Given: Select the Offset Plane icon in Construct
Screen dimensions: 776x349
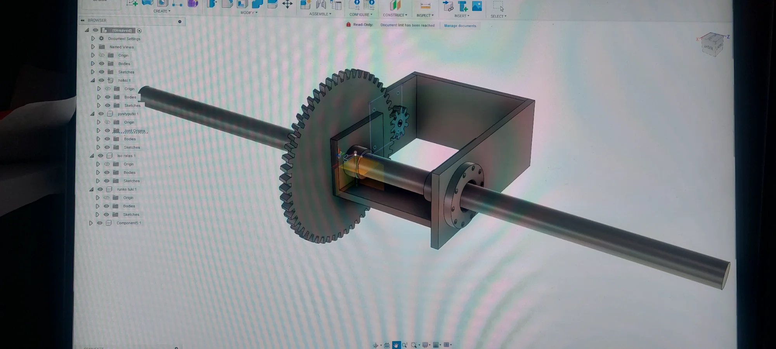Looking at the screenshot, I should point(395,5).
